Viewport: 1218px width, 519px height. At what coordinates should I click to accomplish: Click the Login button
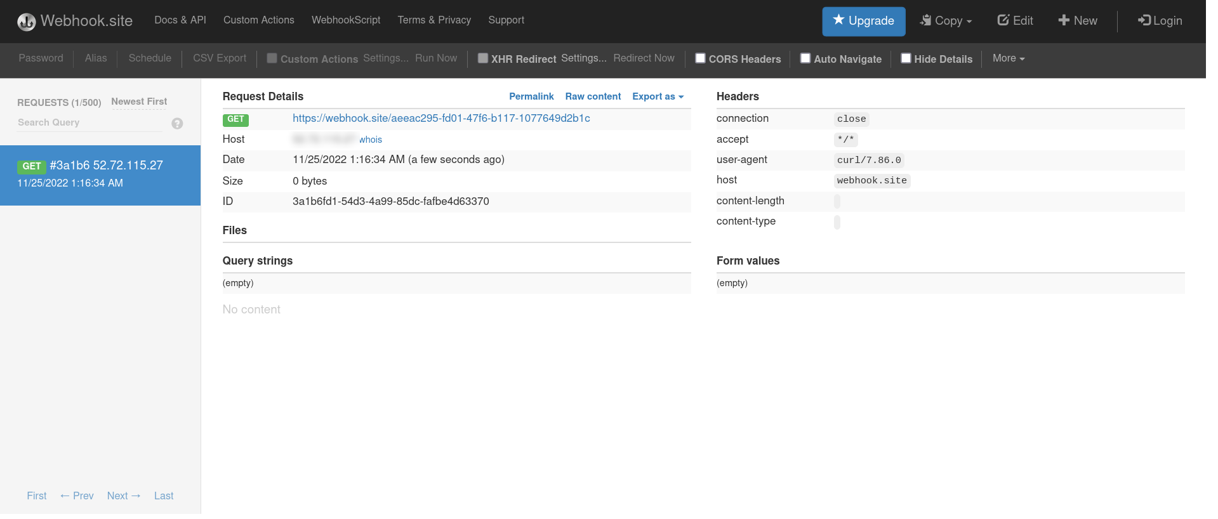coord(1160,20)
